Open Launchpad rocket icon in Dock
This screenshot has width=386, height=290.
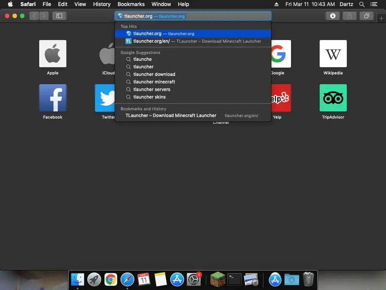click(94, 279)
